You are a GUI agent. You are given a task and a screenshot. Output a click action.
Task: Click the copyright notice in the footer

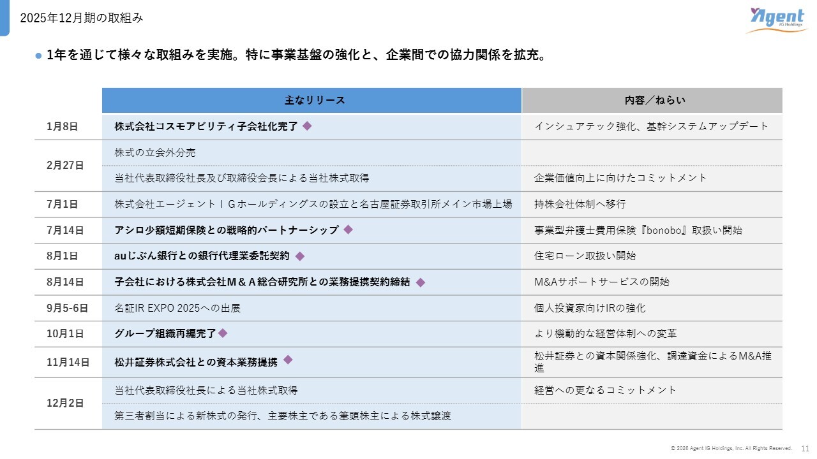click(731, 448)
